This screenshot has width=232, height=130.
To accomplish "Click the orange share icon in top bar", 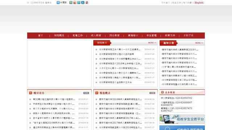I will [x=75, y=3].
